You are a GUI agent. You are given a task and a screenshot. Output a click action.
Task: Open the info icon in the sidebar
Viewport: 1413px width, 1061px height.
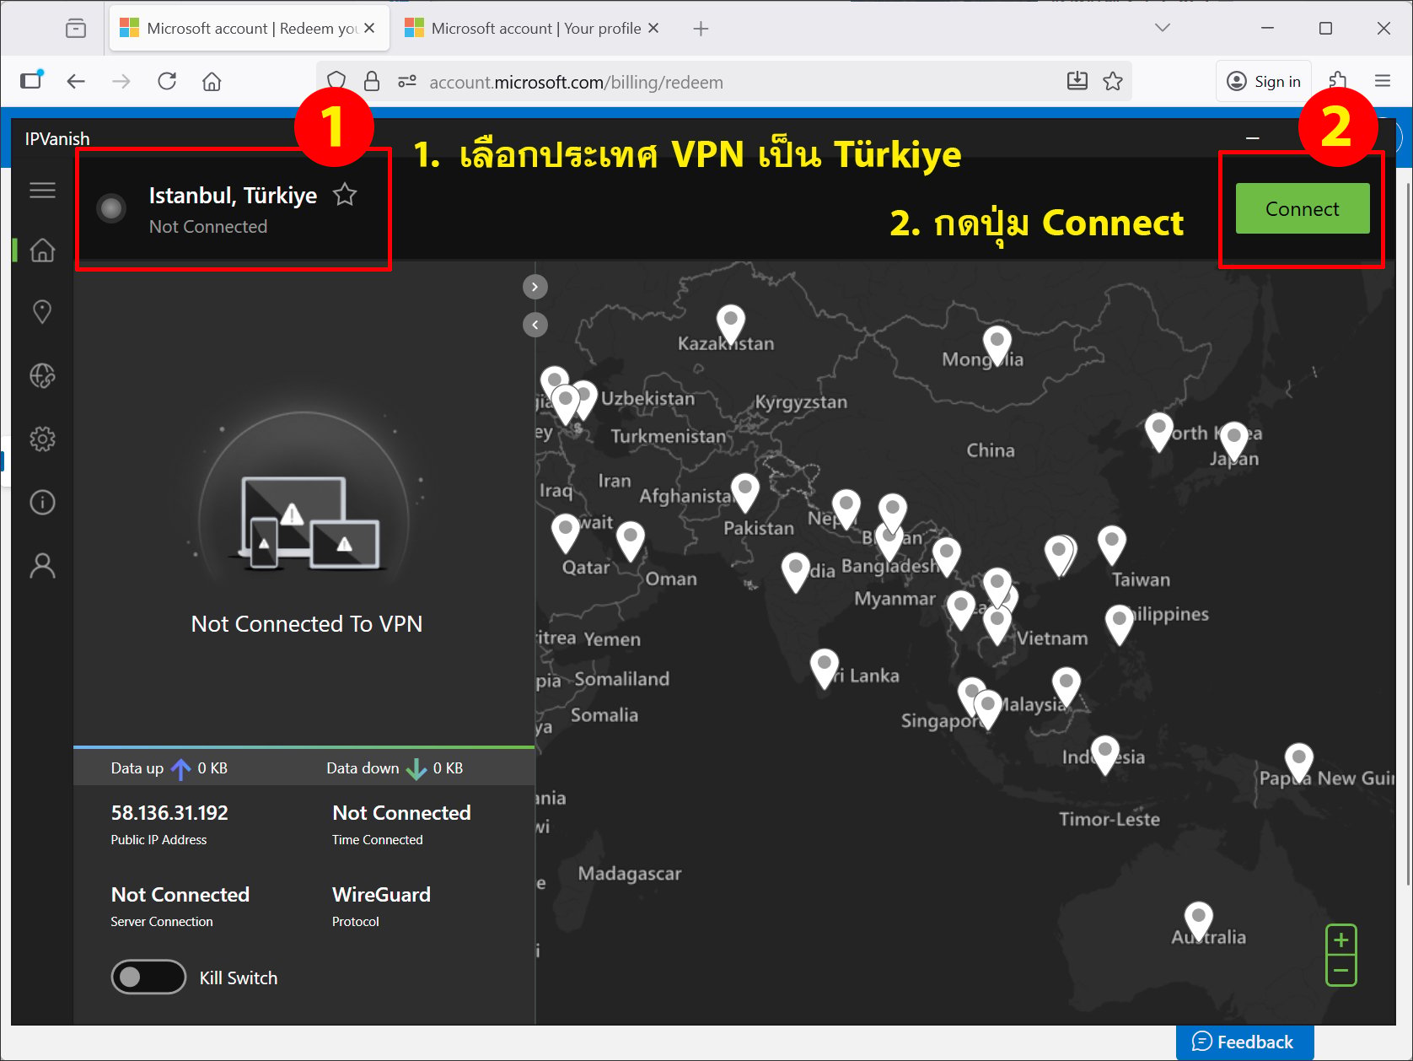click(x=42, y=503)
